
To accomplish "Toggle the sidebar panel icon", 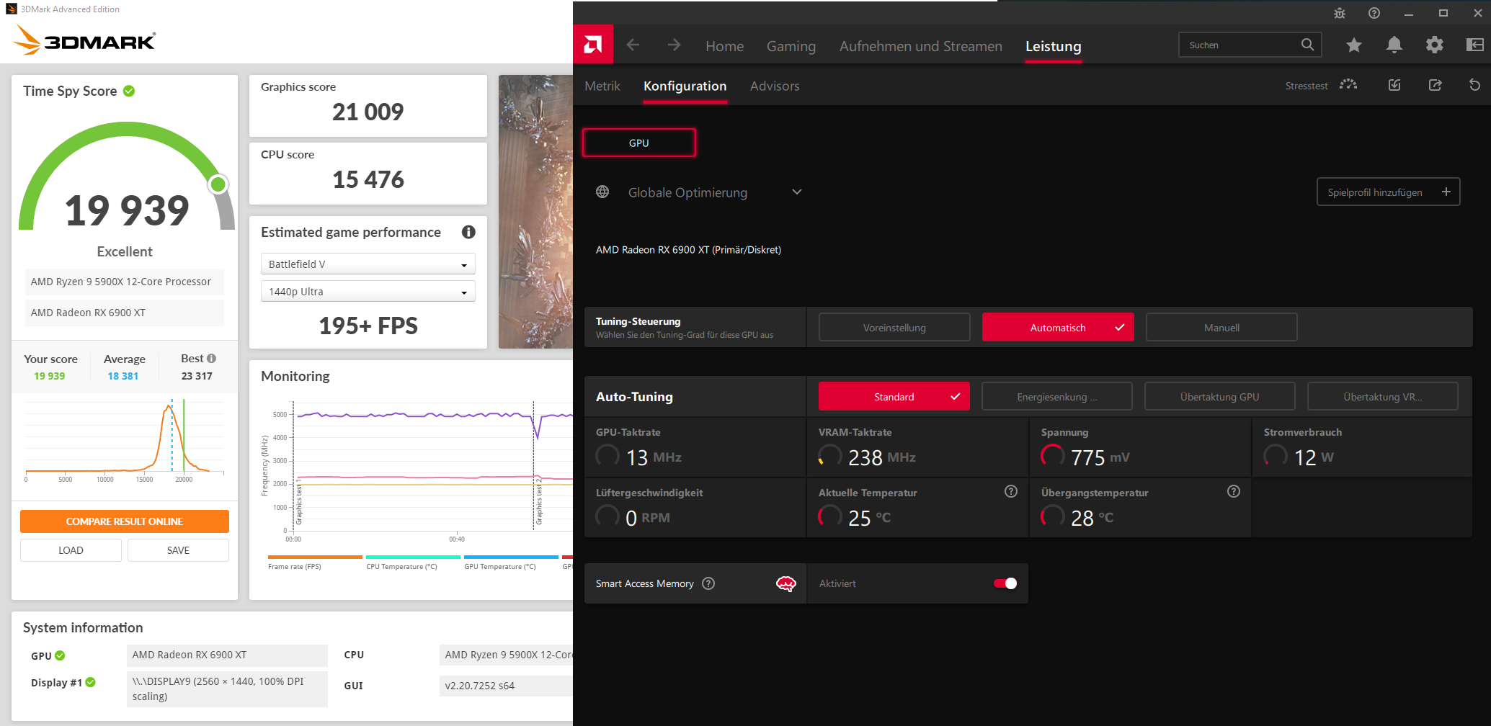I will [1475, 45].
